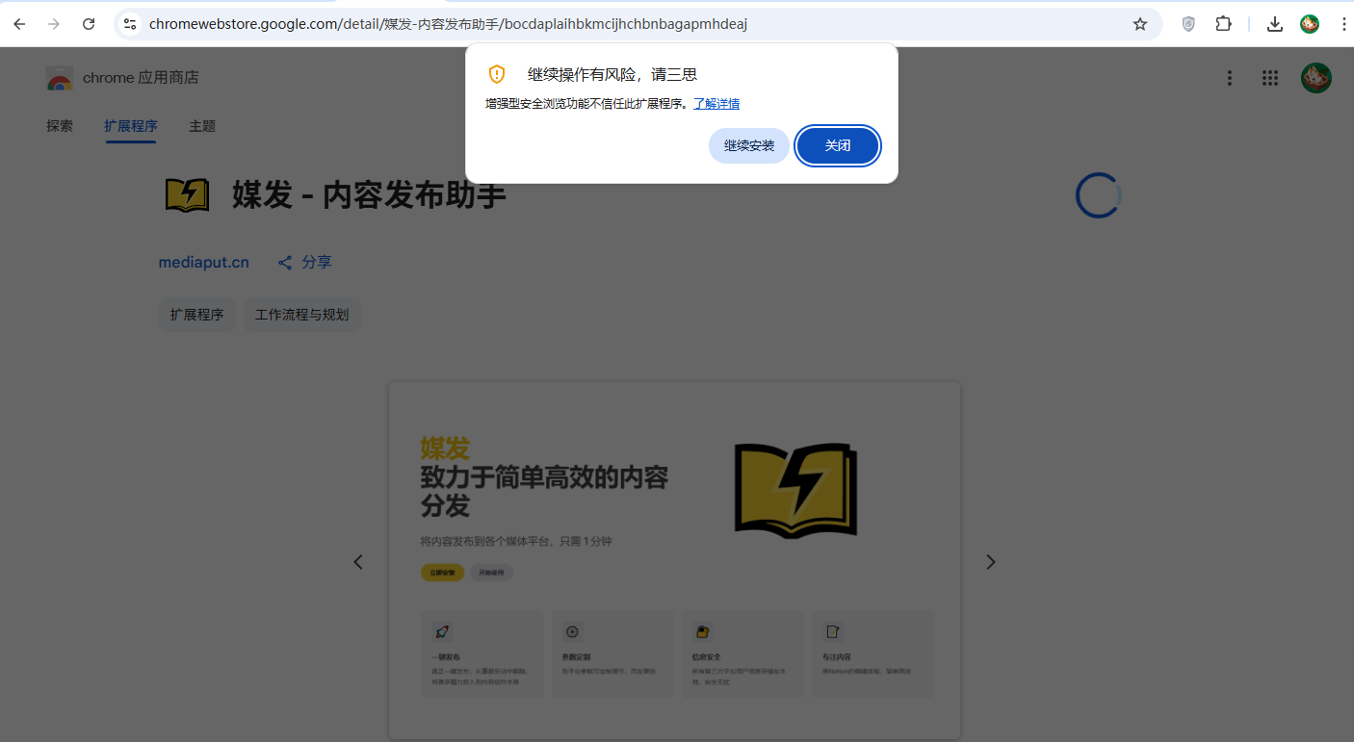Select the 探索 tab

(60, 126)
